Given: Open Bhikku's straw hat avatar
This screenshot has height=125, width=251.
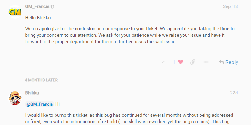Looking at the screenshot, I should pos(14,98).
